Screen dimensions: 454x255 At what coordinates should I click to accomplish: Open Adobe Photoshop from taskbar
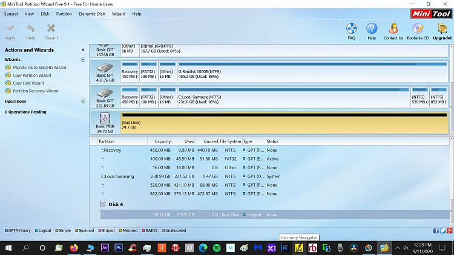119,248
